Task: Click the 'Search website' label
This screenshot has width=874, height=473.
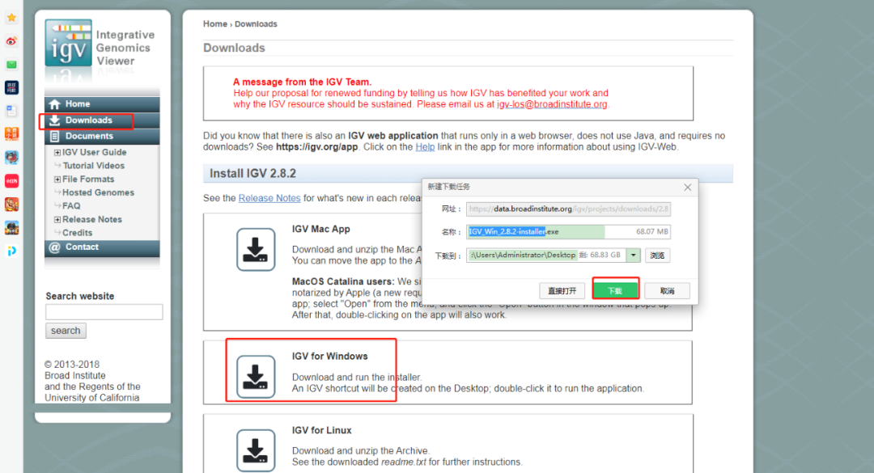Action: (x=79, y=297)
